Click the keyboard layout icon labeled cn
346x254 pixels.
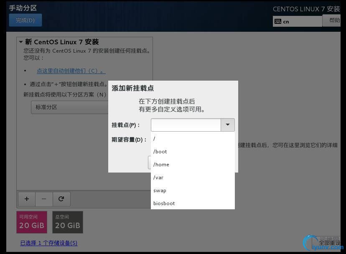tap(278, 21)
